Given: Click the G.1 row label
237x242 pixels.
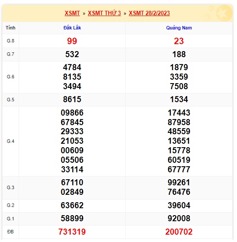Looking at the screenshot, I should tap(10, 219).
